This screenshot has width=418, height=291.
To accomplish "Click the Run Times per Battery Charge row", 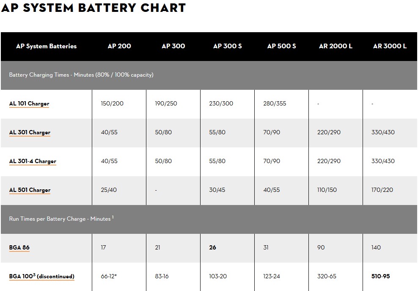I will (61, 219).
